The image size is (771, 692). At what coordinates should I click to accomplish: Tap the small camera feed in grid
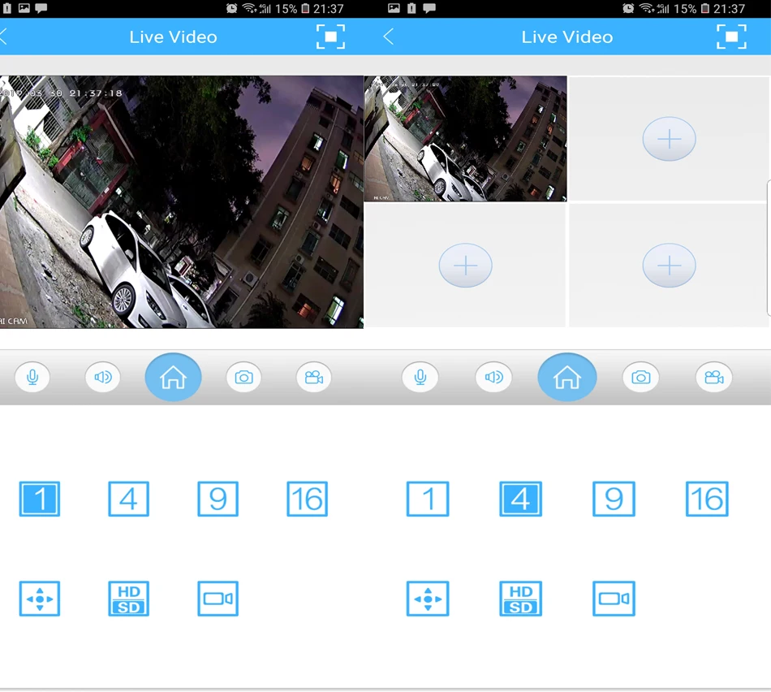(465, 138)
